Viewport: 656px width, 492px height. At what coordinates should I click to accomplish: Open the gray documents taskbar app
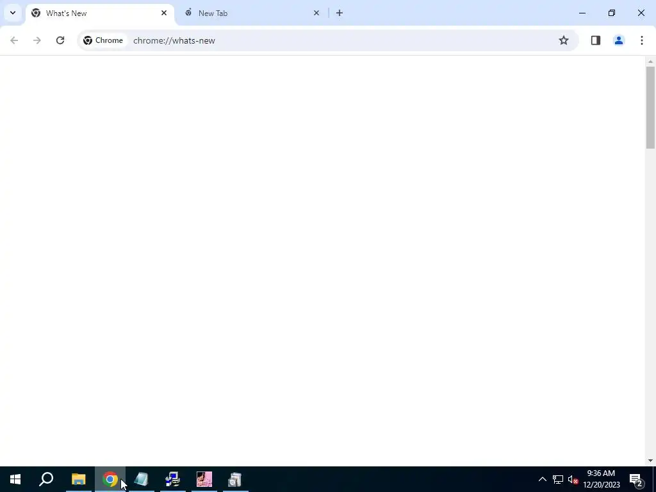[235, 479]
